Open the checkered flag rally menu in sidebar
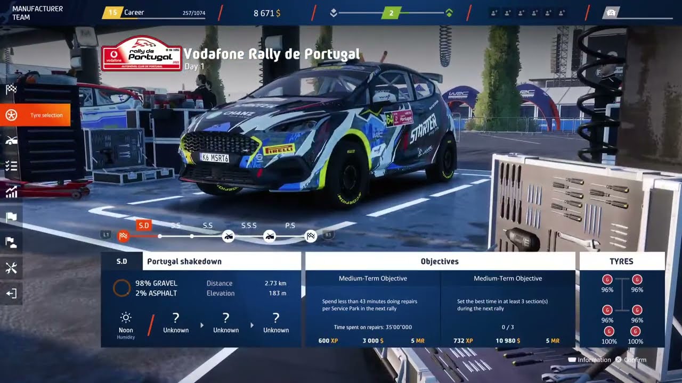The width and height of the screenshot is (682, 383). pos(11,89)
